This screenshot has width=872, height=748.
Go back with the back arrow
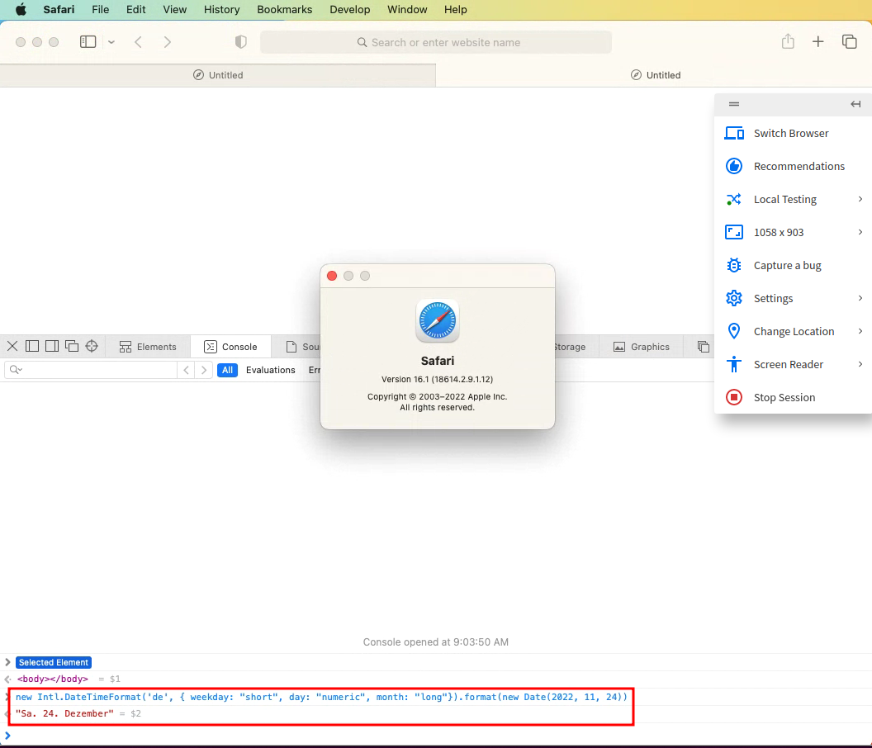(x=139, y=42)
